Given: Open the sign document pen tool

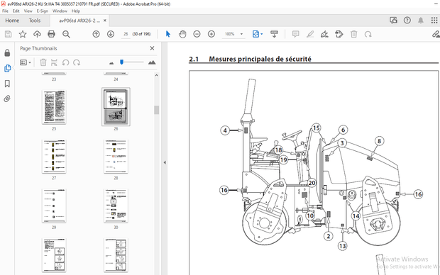Looking at the screenshot, I should (x=324, y=34).
